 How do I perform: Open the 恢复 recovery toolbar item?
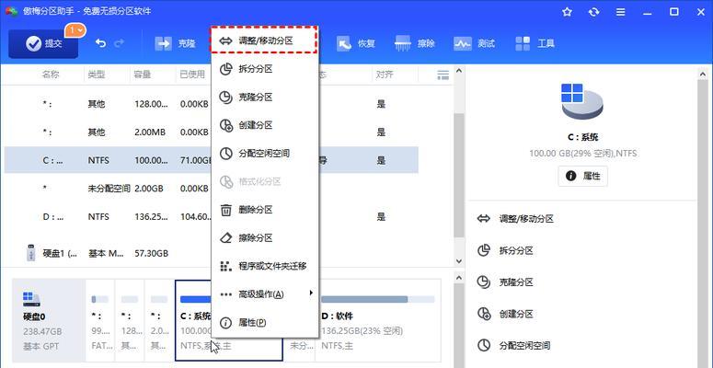pyautogui.click(x=356, y=43)
